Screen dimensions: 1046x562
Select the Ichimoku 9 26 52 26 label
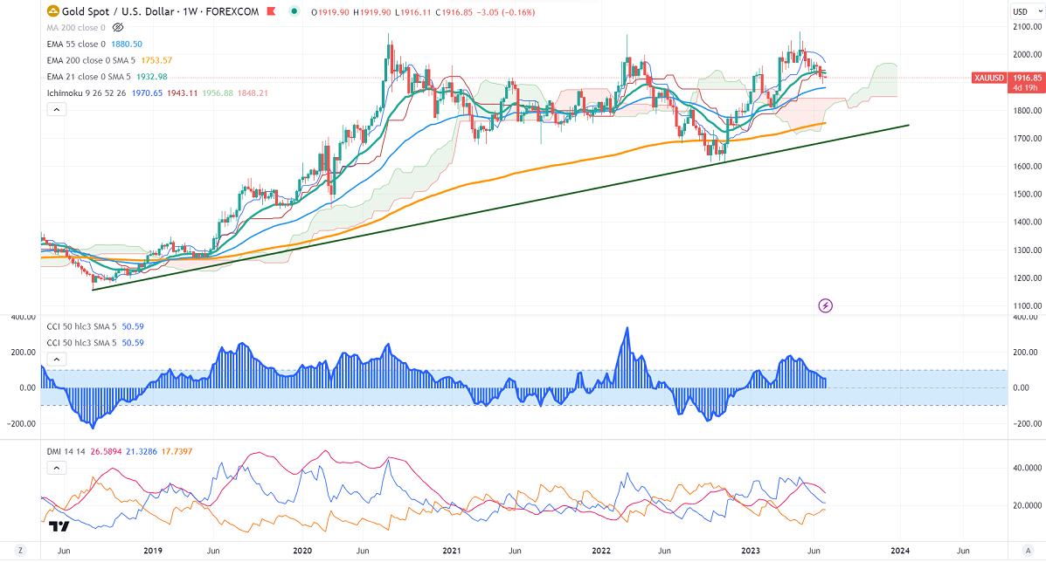(x=86, y=93)
